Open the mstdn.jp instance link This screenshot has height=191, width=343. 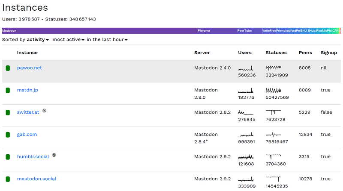pyautogui.click(x=27, y=90)
